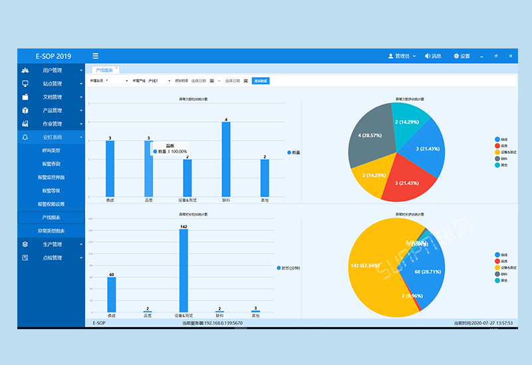This screenshot has width=532, height=365.
Task: Click the 站点管理 monitor icon
Action: [25, 84]
